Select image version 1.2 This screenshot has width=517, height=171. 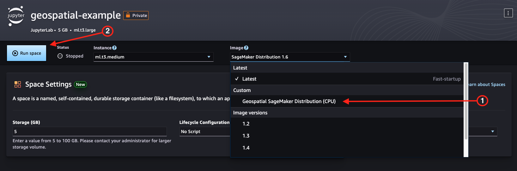point(246,124)
